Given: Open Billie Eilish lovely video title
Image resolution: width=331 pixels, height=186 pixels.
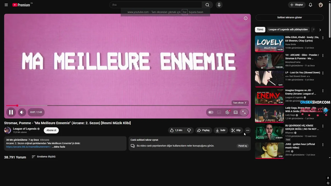Looking at the screenshot, I should pyautogui.click(x=302, y=39).
